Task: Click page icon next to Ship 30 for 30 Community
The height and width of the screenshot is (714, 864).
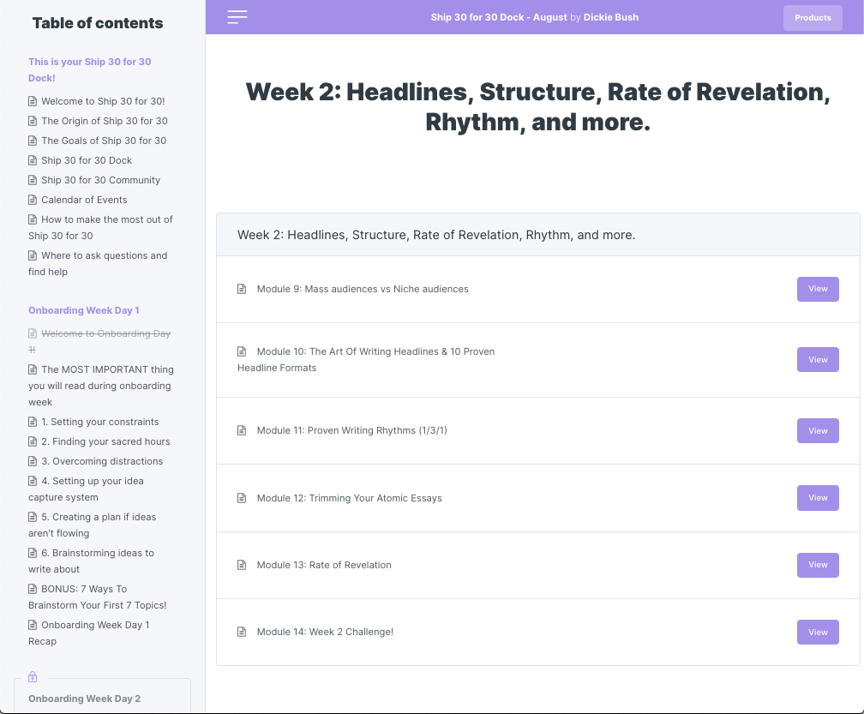Action: click(x=33, y=180)
